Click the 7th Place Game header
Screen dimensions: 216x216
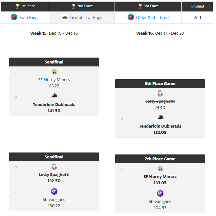pos(160,159)
